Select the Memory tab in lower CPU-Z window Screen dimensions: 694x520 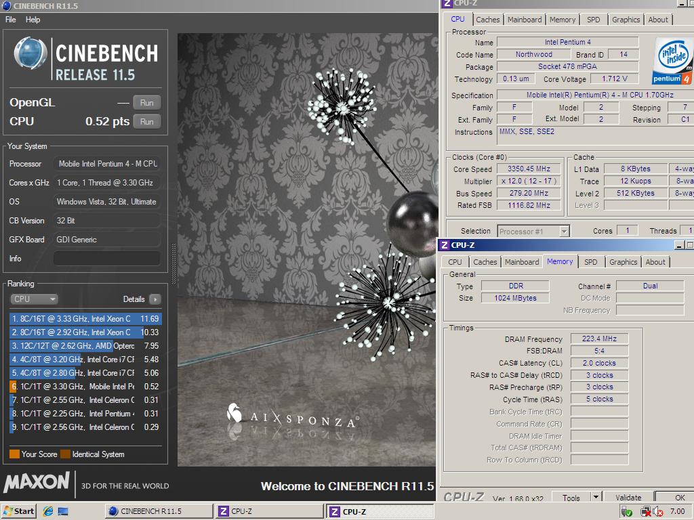[x=560, y=261]
